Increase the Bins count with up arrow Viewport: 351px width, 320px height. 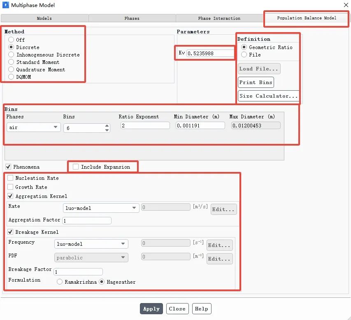pyautogui.click(x=107, y=126)
